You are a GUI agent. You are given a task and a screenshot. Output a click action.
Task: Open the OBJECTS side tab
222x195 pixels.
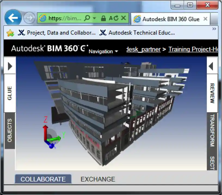10,130
